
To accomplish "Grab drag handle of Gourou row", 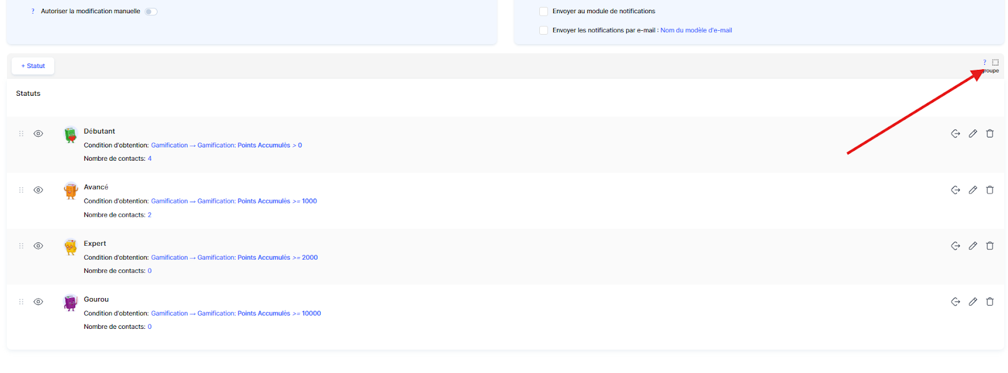I will point(21,302).
